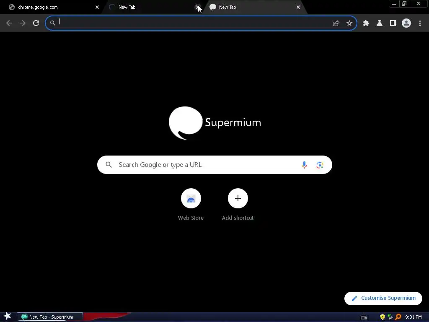Click the yellow shield tray icon
Viewport: 429px width, 322px height.
pos(382,317)
